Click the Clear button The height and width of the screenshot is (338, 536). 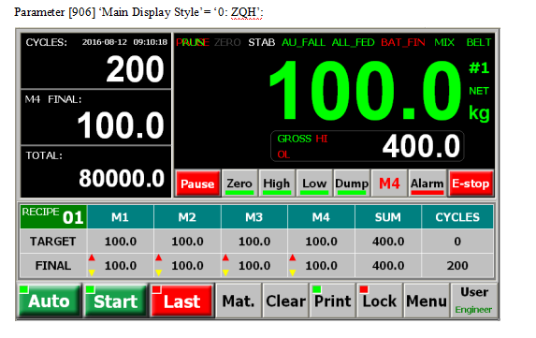[286, 301]
